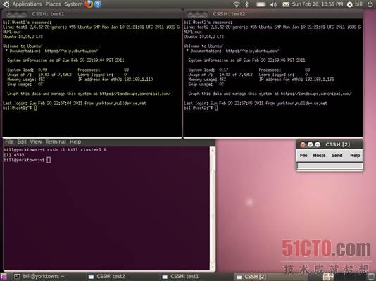Switch to the CSSH: test2 taskbar entry
The width and height of the screenshot is (376, 281).
(107, 277)
